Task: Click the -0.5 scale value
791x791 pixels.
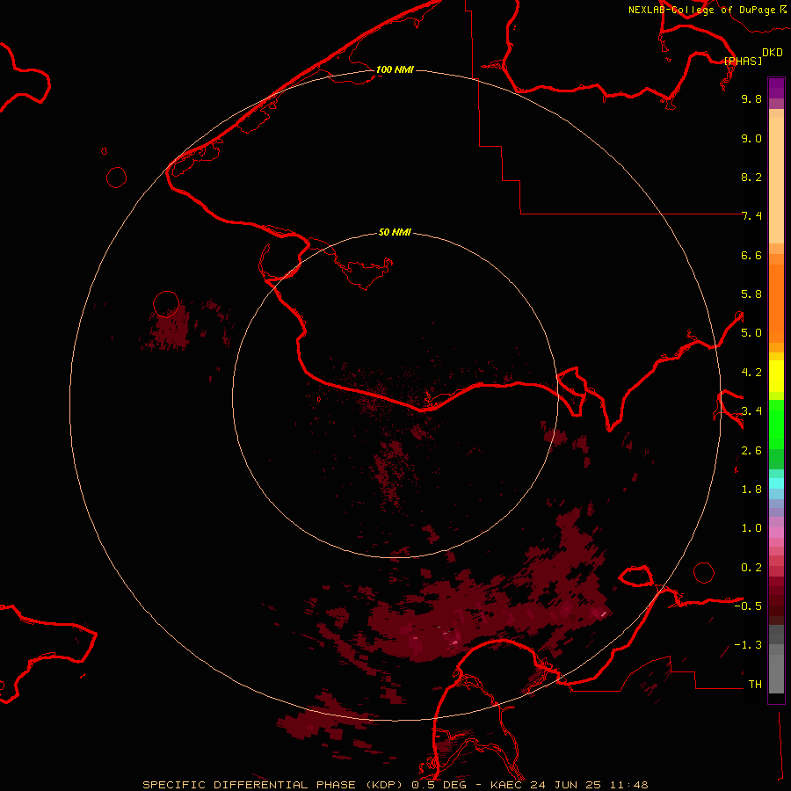Action: [748, 606]
